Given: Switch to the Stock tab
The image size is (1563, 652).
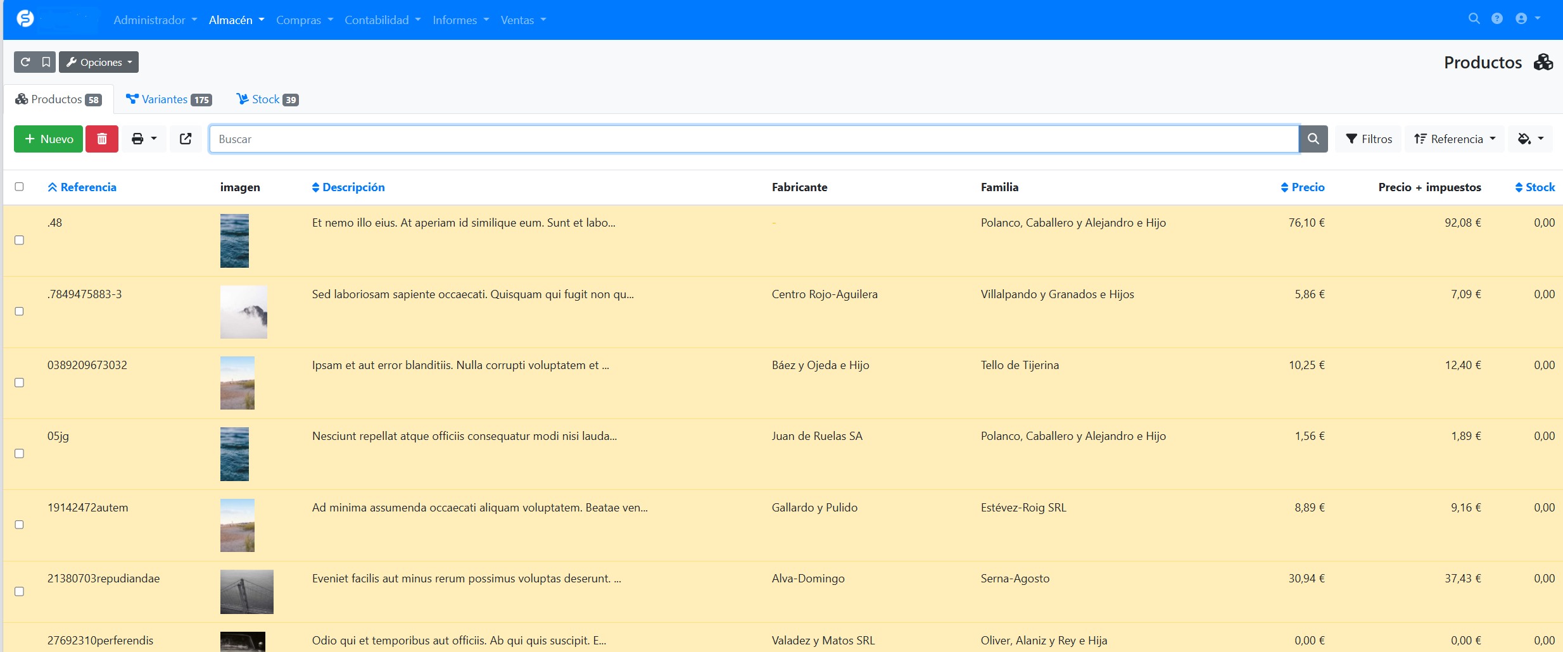Looking at the screenshot, I should pos(267,99).
